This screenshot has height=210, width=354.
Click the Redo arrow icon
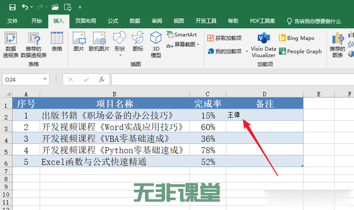[x=40, y=7]
